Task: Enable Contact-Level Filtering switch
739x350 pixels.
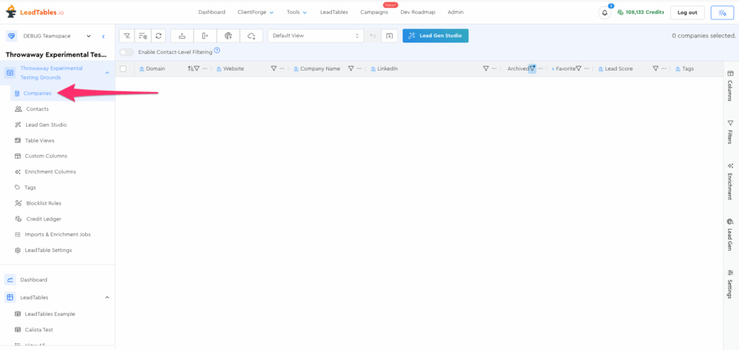Action: [x=127, y=52]
